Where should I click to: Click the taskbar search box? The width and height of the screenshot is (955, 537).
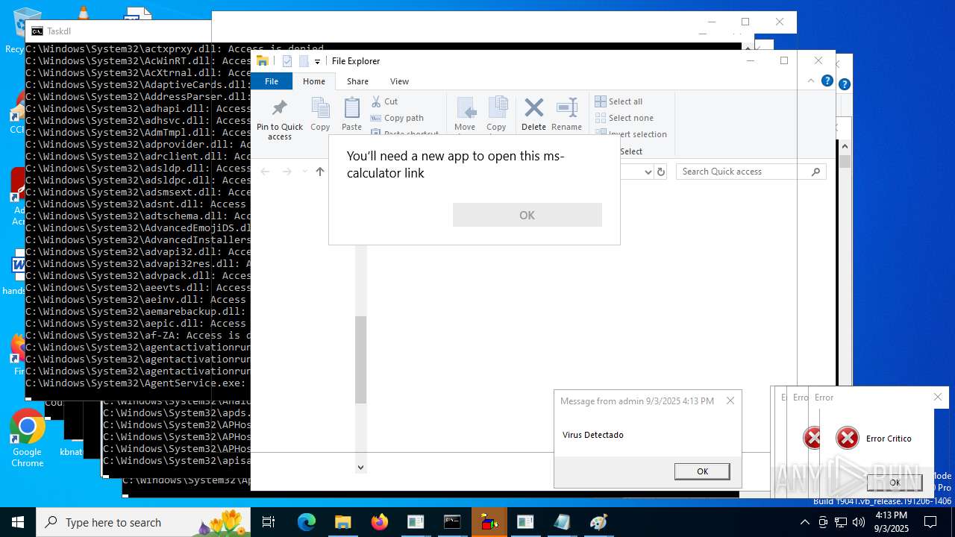click(x=144, y=522)
